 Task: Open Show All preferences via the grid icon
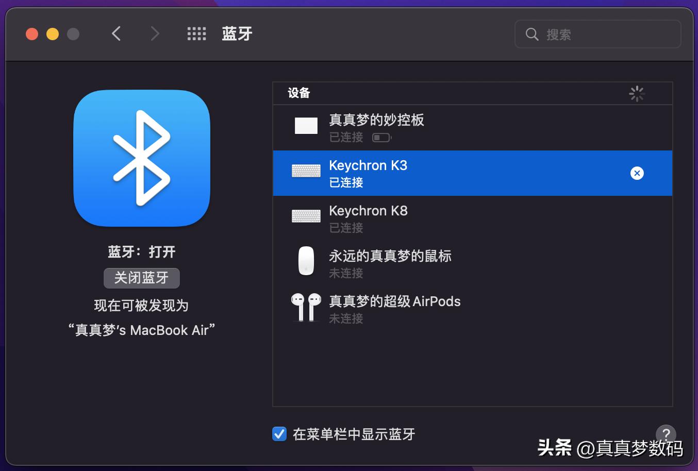[x=196, y=33]
